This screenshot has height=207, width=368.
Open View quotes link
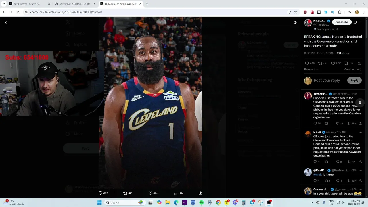[x=352, y=70]
